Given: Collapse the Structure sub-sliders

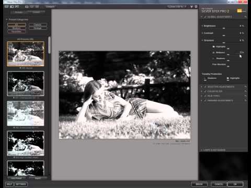Looking at the screenshot, I should point(202,40).
